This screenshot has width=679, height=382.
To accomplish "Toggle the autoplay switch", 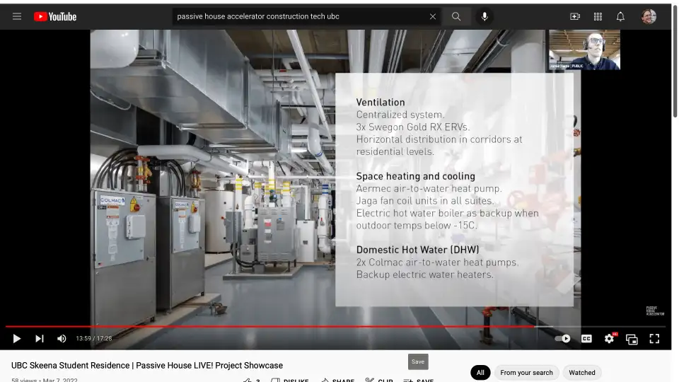I will (x=563, y=338).
